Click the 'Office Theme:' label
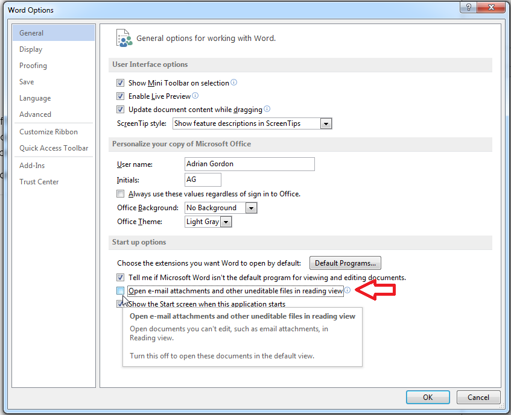The height and width of the screenshot is (415, 511). point(139,222)
